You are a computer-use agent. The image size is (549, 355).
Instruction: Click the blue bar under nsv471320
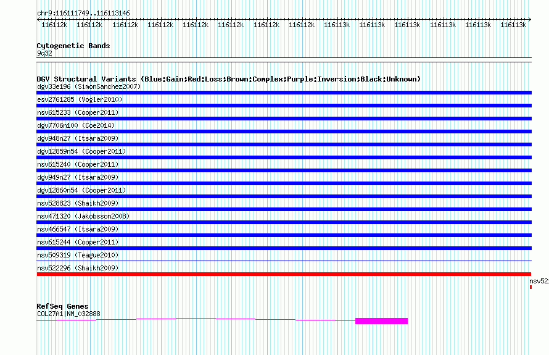[x=284, y=222]
